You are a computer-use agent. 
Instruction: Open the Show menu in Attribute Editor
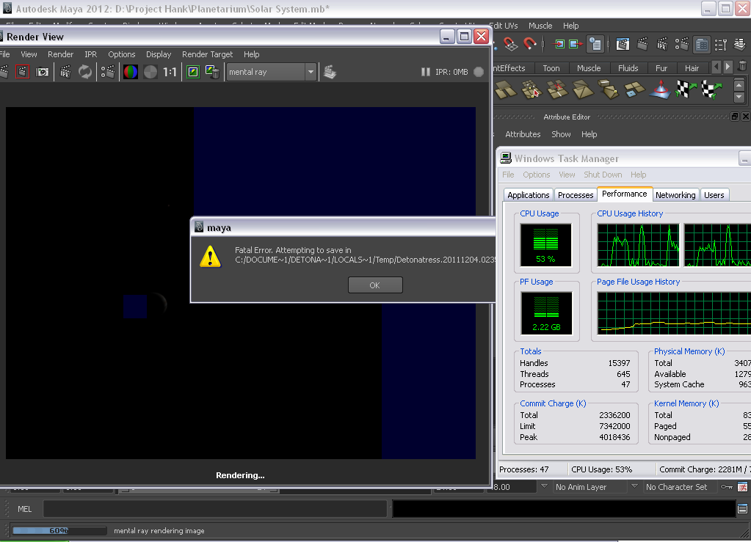click(x=561, y=134)
